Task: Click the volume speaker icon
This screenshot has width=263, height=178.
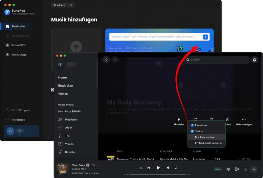Action: tap(228, 169)
